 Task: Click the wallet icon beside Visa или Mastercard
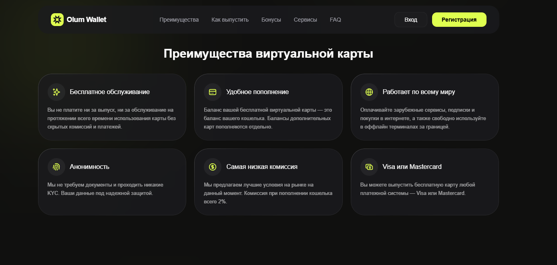point(369,167)
